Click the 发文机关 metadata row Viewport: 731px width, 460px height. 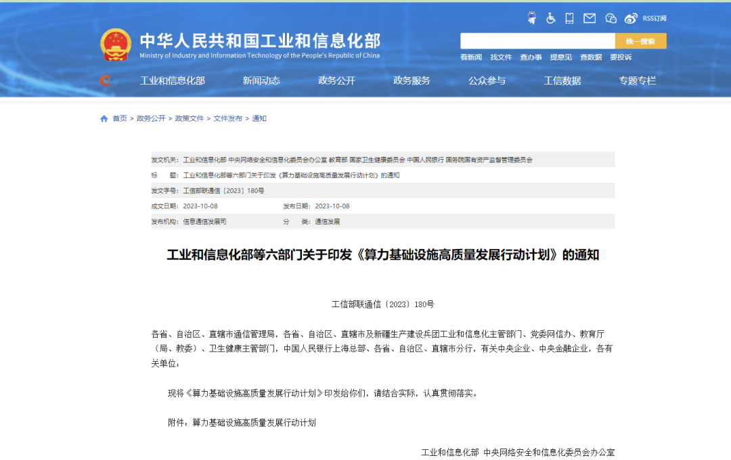point(382,160)
